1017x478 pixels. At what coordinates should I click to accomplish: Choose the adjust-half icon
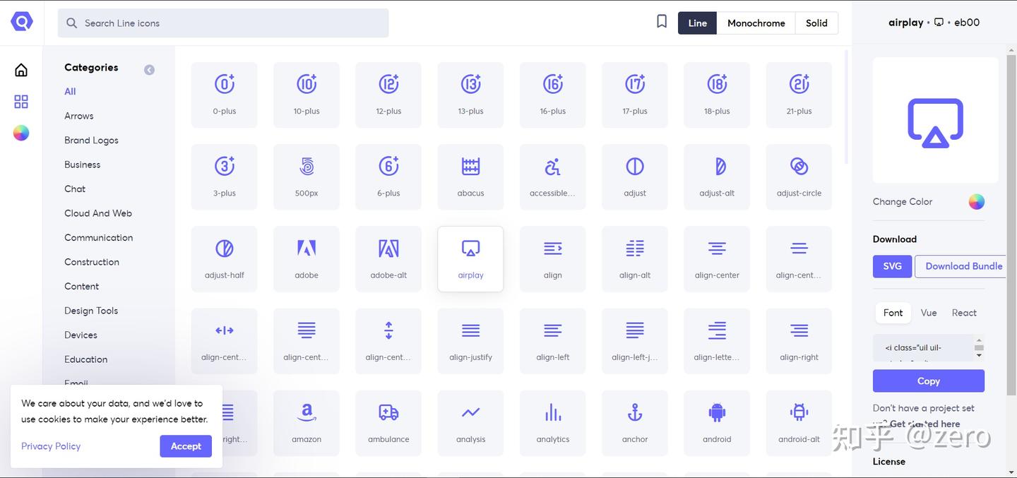click(x=224, y=259)
